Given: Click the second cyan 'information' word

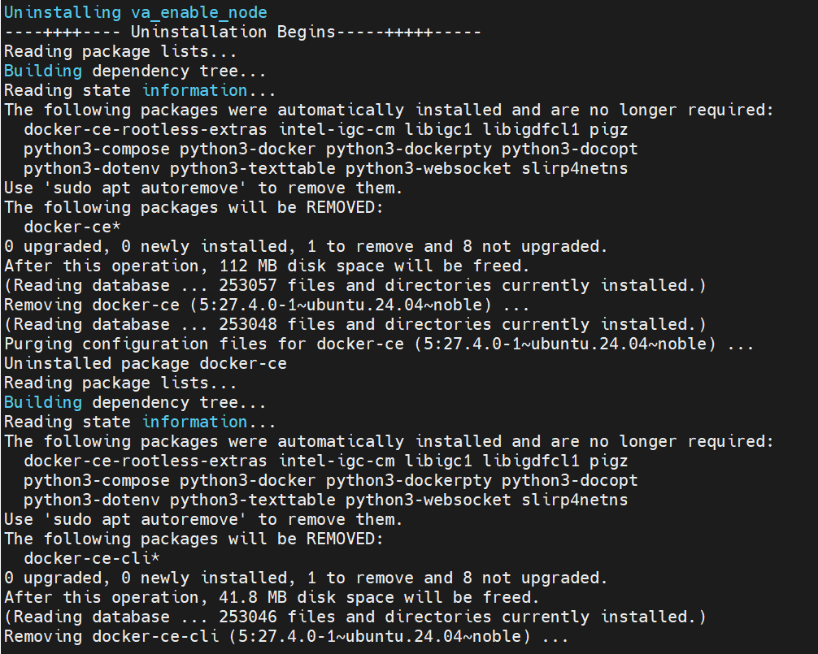Looking at the screenshot, I should pyautogui.click(x=194, y=422).
